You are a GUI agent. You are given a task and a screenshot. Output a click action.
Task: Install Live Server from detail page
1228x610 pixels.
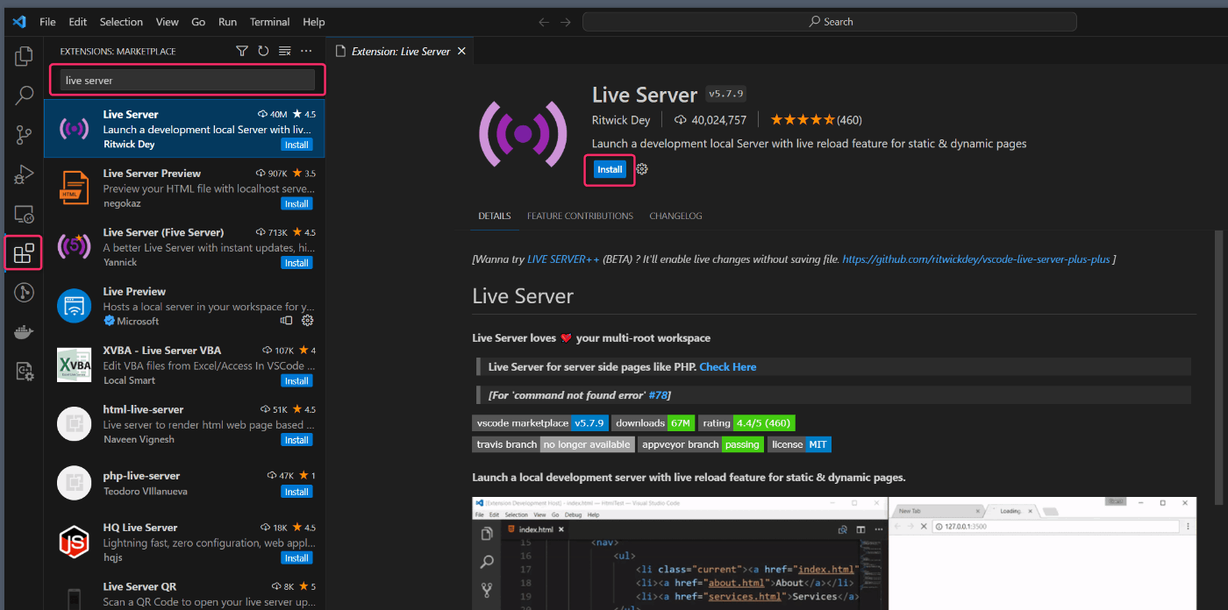[x=610, y=169]
